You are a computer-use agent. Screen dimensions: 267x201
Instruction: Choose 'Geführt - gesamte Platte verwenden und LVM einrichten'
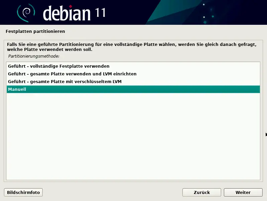[x=133, y=74]
